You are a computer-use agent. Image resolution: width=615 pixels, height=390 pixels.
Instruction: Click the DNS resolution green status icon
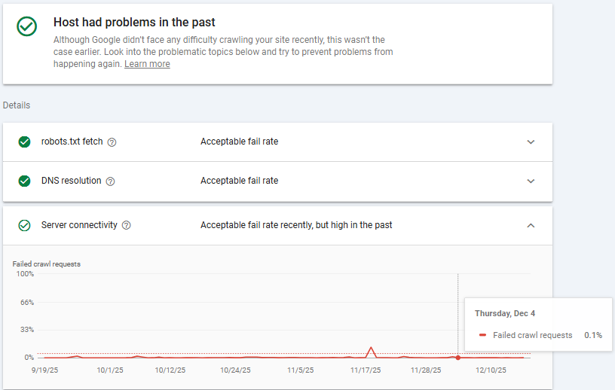[x=24, y=181]
